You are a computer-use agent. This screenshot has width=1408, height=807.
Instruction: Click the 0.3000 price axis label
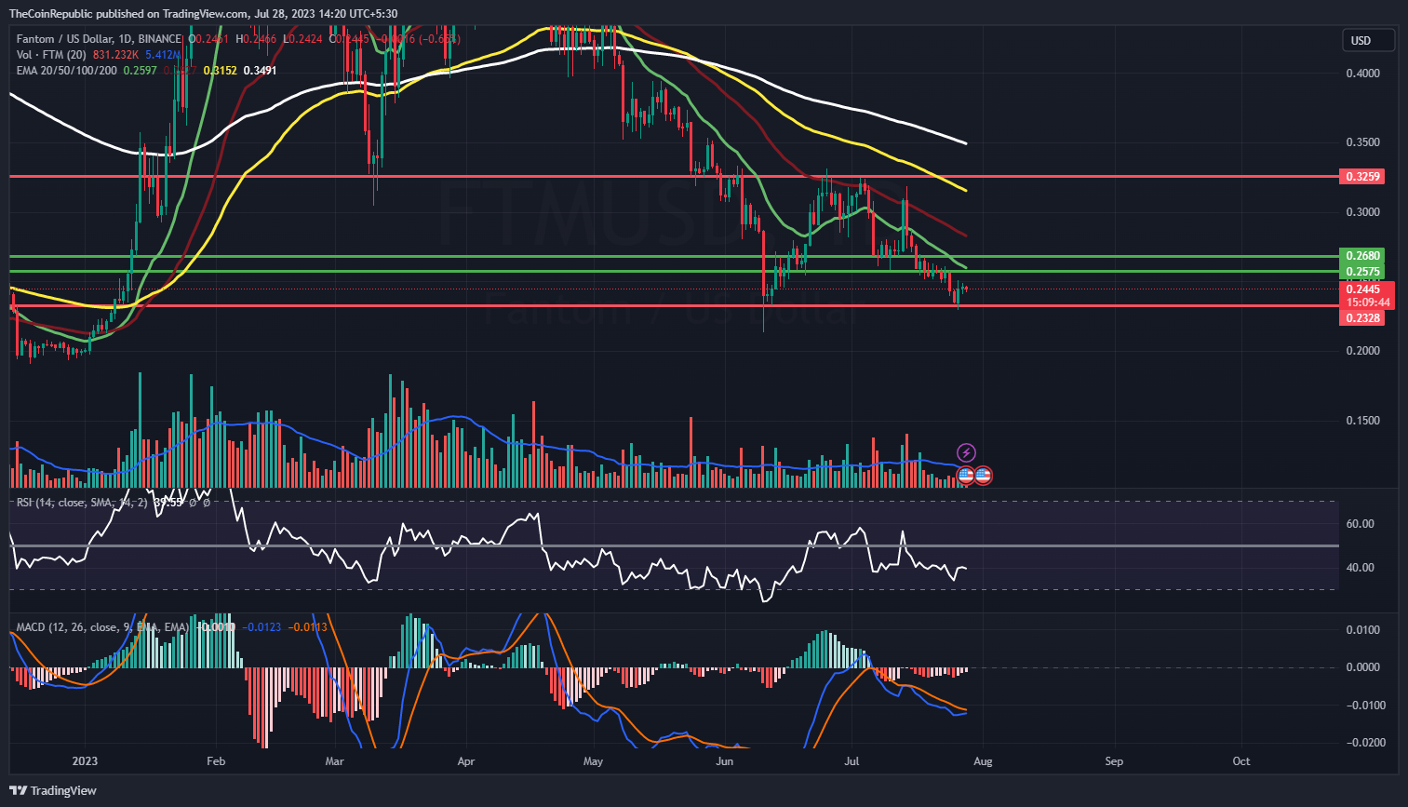click(x=1363, y=212)
